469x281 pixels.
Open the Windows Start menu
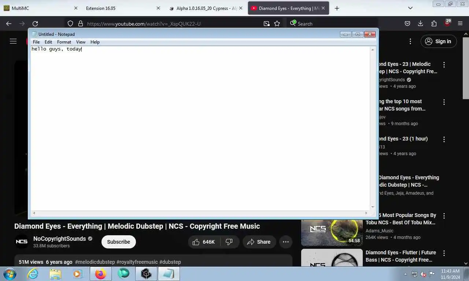(x=10, y=274)
